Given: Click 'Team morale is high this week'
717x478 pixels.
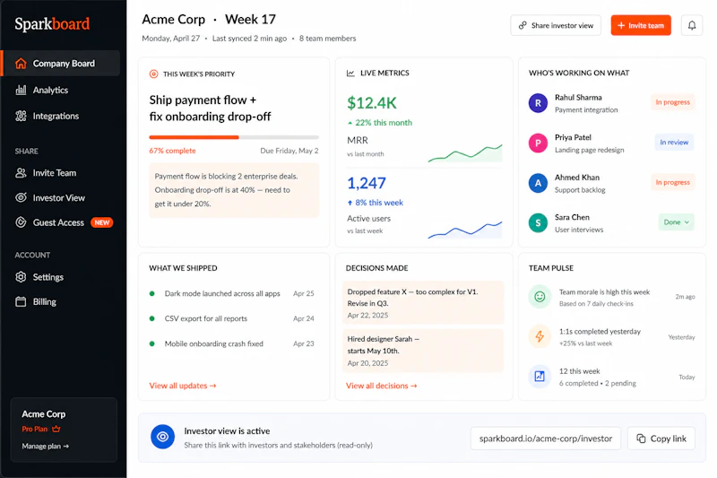Looking at the screenshot, I should point(604,291).
